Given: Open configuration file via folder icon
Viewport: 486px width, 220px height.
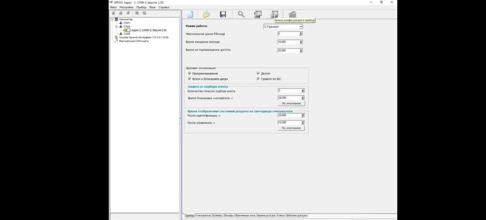Looking at the screenshot, I should coord(206,14).
